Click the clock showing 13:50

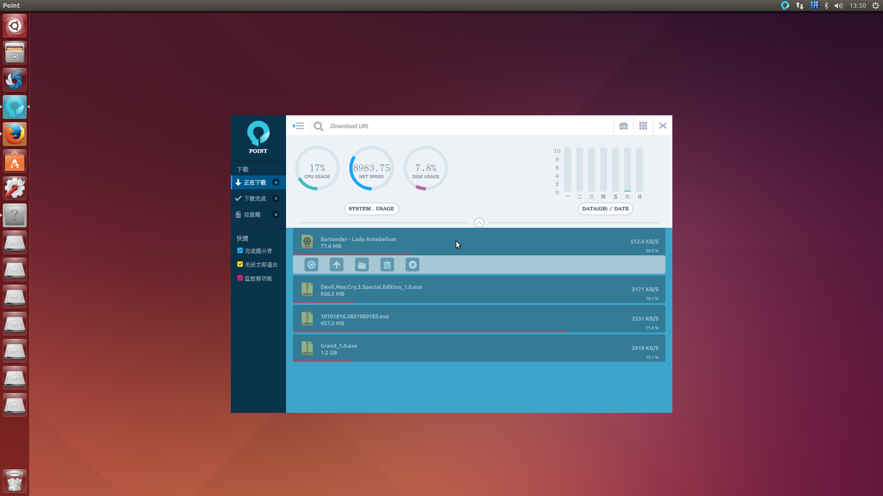tap(858, 6)
